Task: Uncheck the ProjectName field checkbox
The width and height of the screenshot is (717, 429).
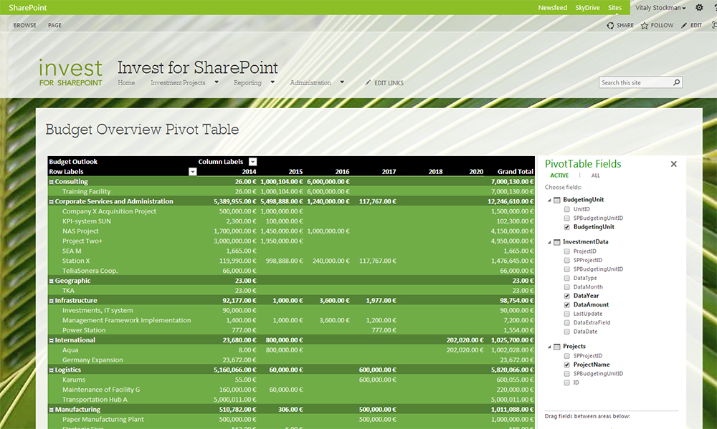Action: 567,365
